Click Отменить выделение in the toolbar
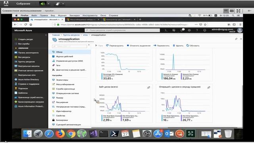This screenshot has width=254, height=143. pos(139,46)
